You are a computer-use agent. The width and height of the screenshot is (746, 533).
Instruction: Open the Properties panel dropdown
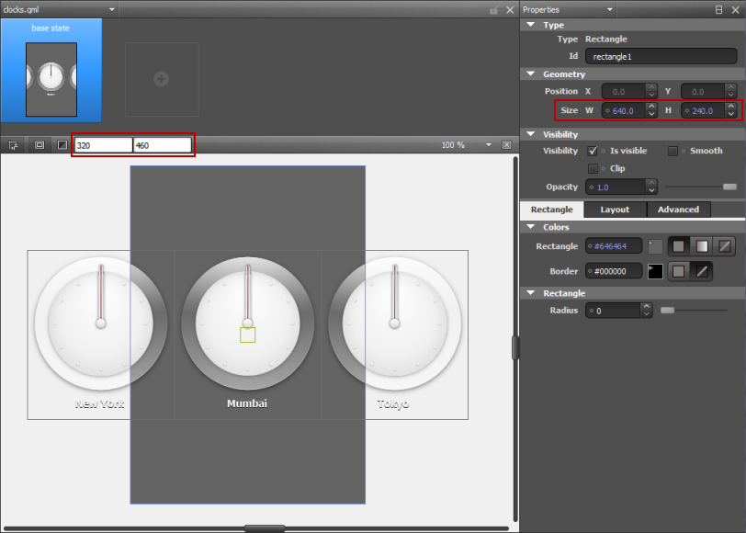tap(609, 9)
